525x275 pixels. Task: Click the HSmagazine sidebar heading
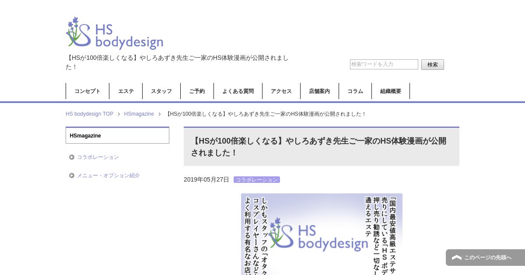pyautogui.click(x=117, y=135)
